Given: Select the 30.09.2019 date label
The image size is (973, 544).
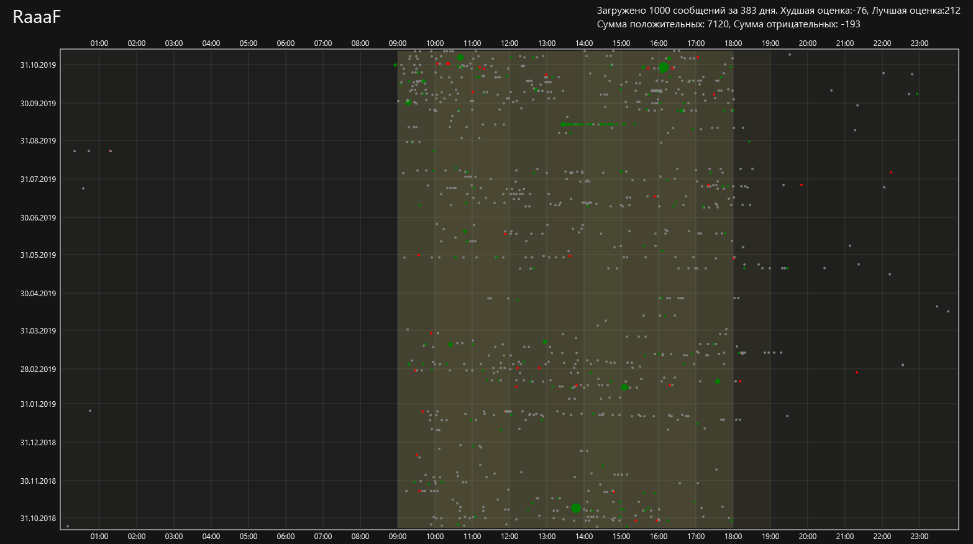Looking at the screenshot, I should [38, 103].
